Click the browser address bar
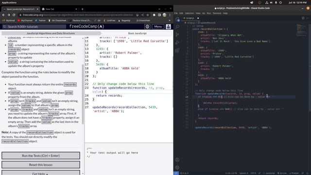This screenshot has height=175, width=311. pyautogui.click(x=77, y=15)
